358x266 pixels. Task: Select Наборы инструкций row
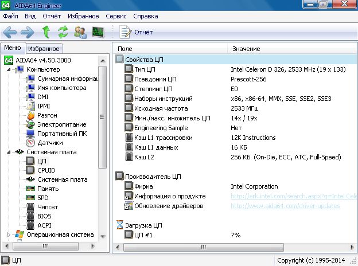(236, 99)
